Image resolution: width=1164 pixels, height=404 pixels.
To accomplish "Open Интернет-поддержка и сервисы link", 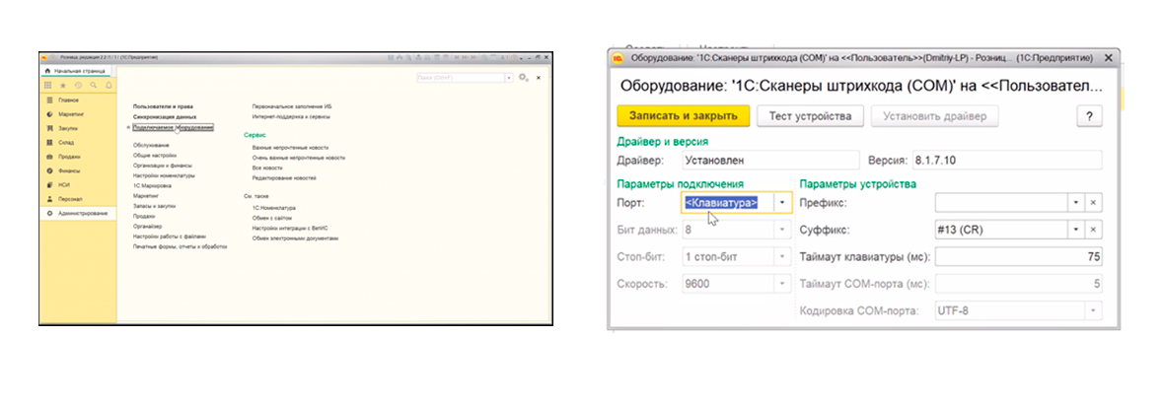I will pyautogui.click(x=291, y=117).
